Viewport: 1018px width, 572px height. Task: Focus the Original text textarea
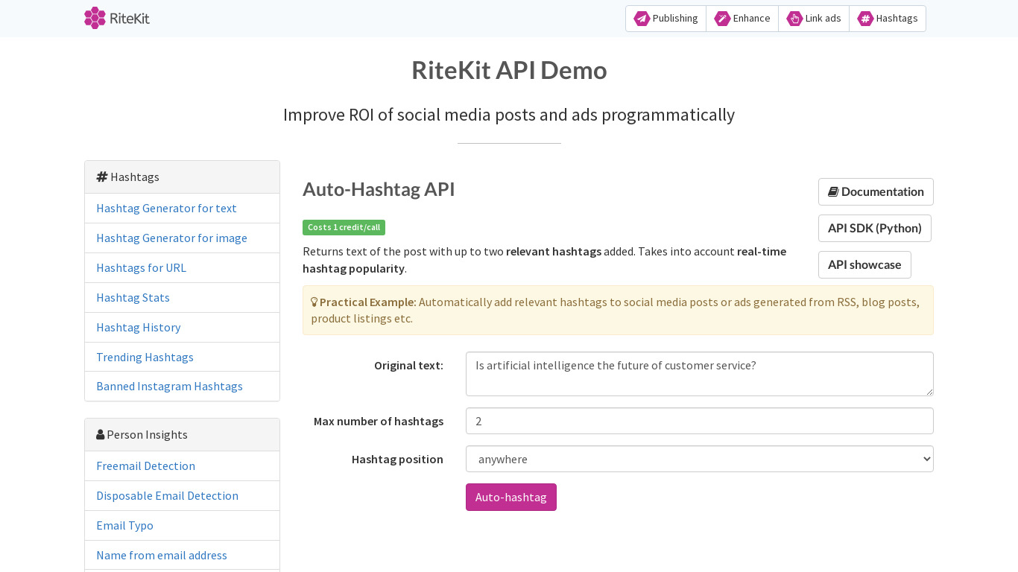point(700,374)
